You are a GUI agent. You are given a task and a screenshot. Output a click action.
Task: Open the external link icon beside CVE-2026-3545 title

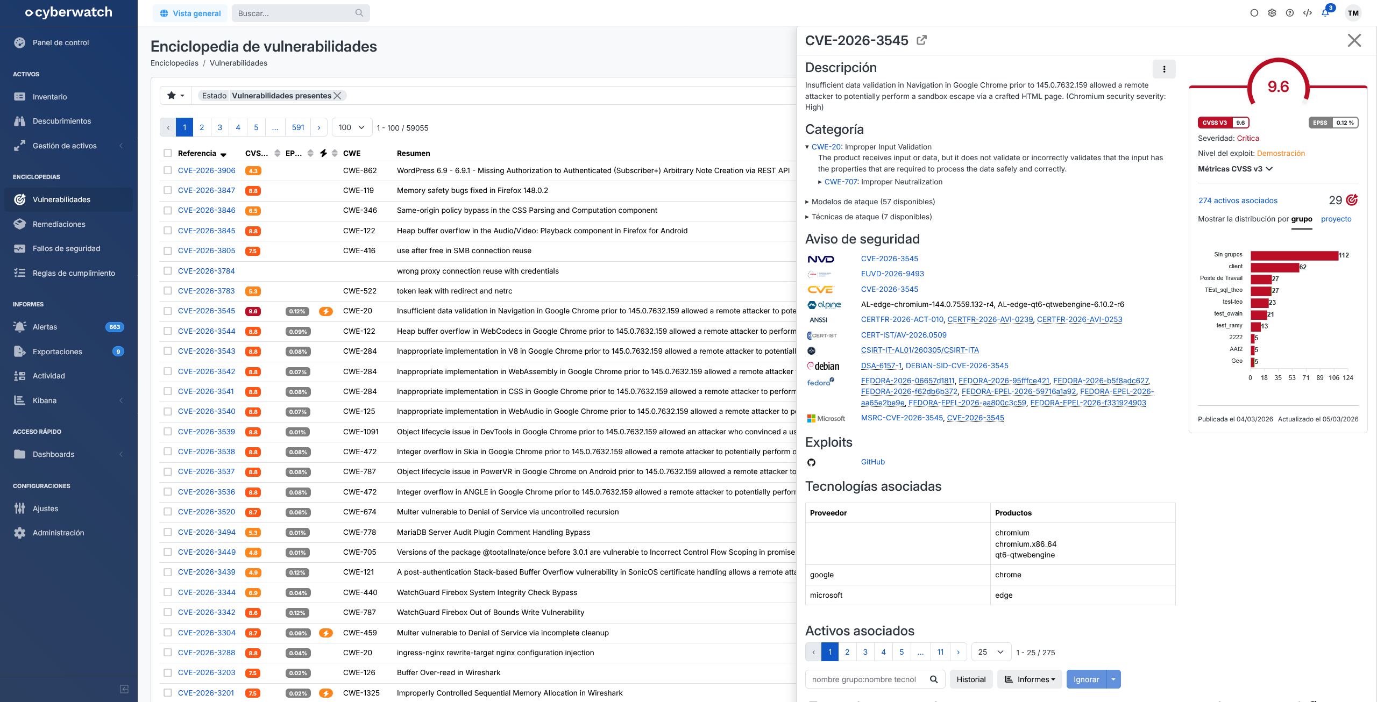(921, 40)
